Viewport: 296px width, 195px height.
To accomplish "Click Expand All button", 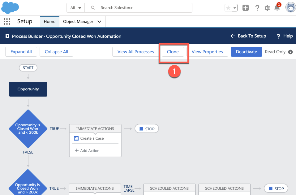I will [x=21, y=52].
